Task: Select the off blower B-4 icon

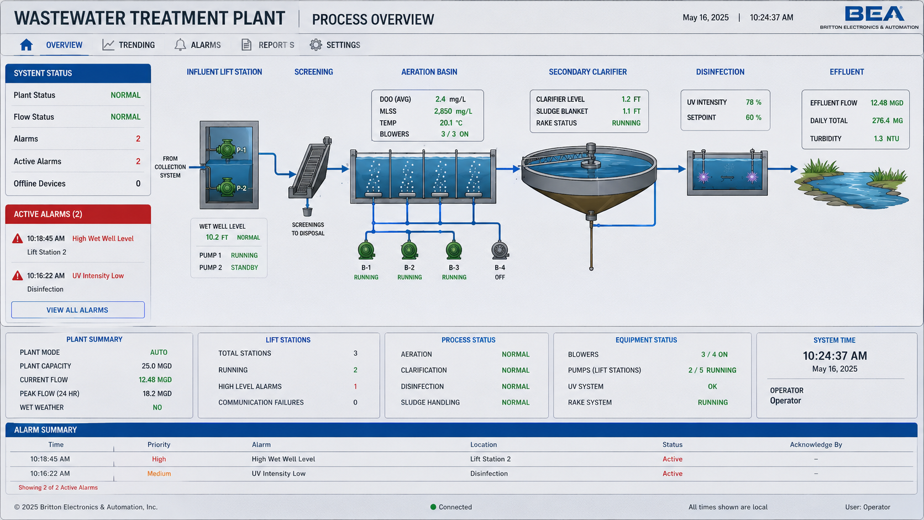Action: 500,250
